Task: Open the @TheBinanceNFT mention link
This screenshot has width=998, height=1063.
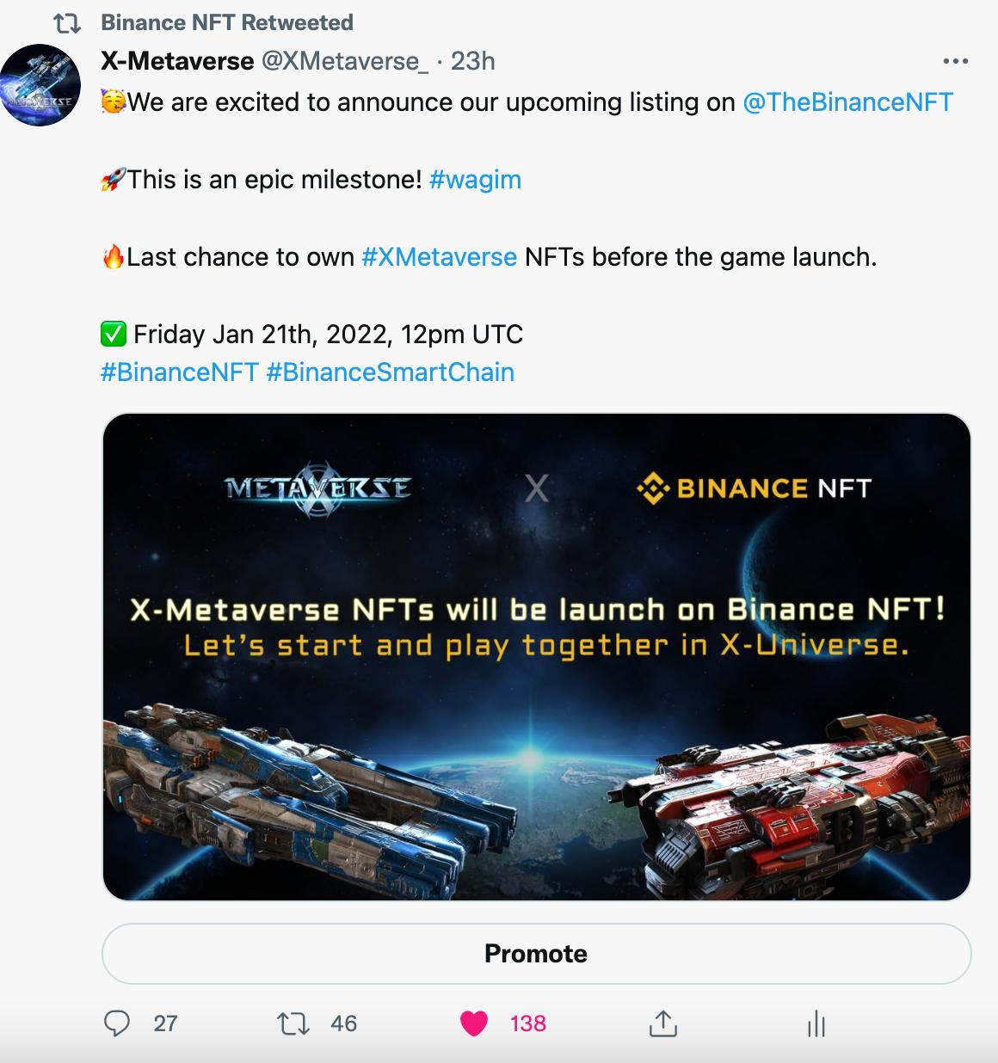Action: 847,101
